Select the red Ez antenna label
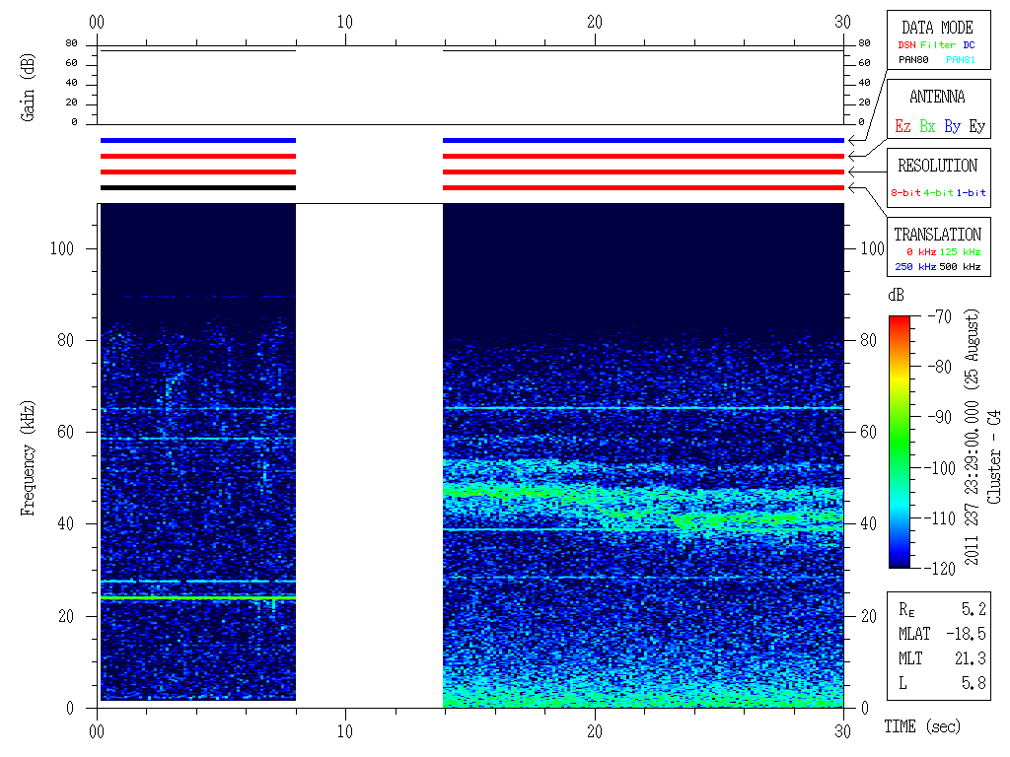This screenshot has height=757, width=1010. click(902, 126)
